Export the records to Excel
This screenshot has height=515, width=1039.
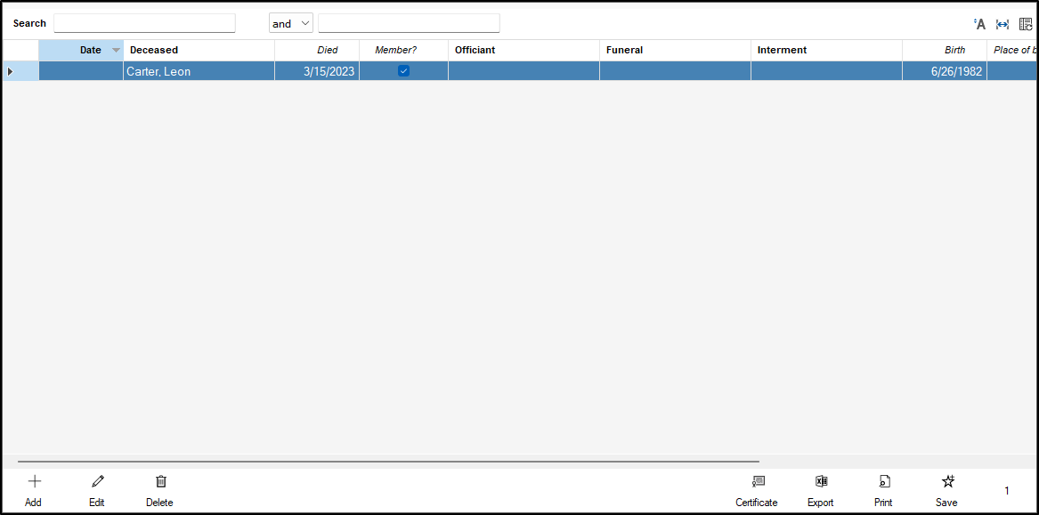[821, 490]
